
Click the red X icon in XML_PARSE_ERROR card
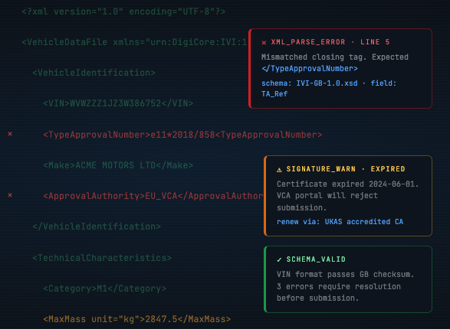[264, 43]
